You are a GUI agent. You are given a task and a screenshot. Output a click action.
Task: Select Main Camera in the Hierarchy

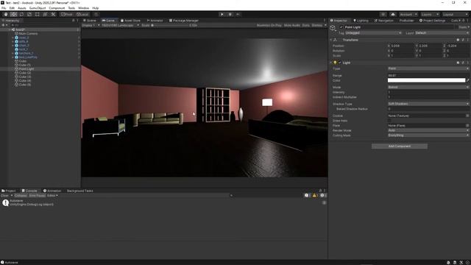tap(28, 34)
